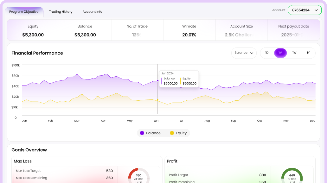Click the Goals Overview heading
Screen dimensions: 327x183
[29, 150]
